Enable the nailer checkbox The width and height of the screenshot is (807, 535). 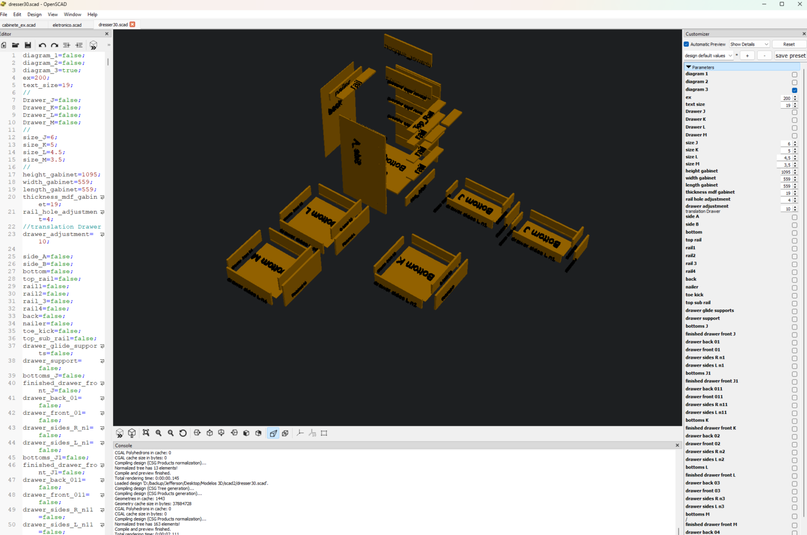[x=794, y=288]
